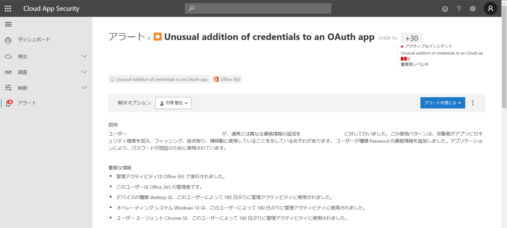The height and width of the screenshot is (228, 507).
Task: Open the app launcher waffle icon
Action: click(x=8, y=8)
